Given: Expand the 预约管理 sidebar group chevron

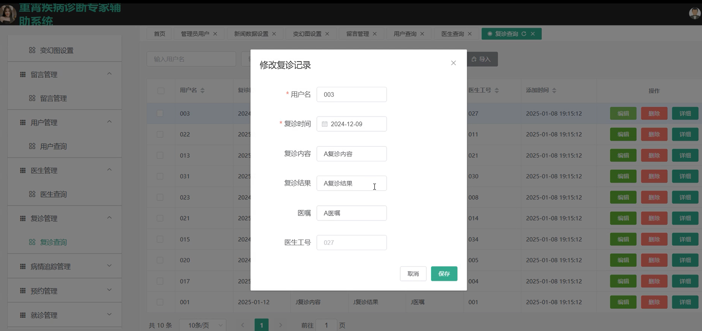Looking at the screenshot, I should pos(109,290).
